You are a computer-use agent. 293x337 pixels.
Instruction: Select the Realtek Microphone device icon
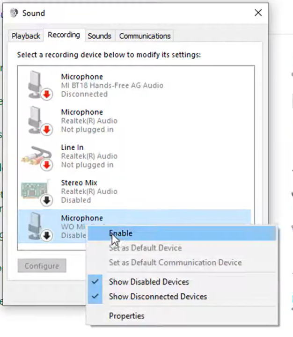pyautogui.click(x=37, y=119)
